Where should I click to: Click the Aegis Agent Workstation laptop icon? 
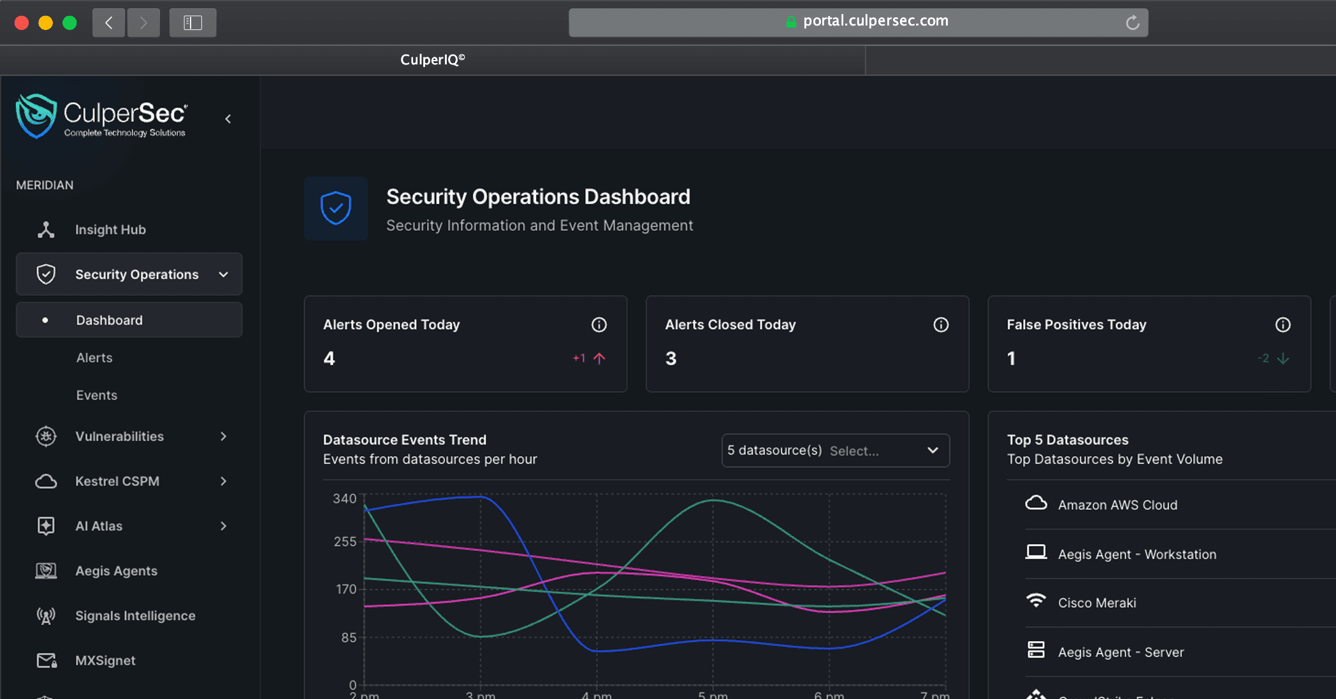tap(1036, 552)
